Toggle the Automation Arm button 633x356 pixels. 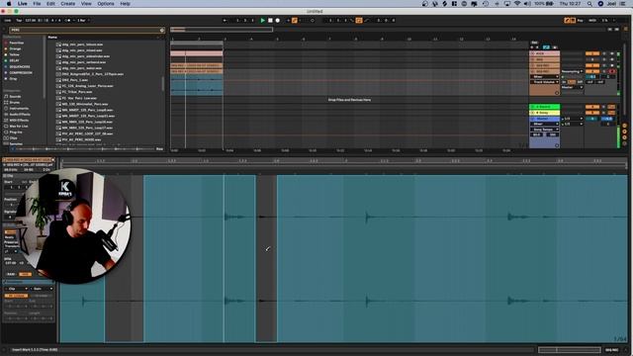pyautogui.click(x=295, y=20)
